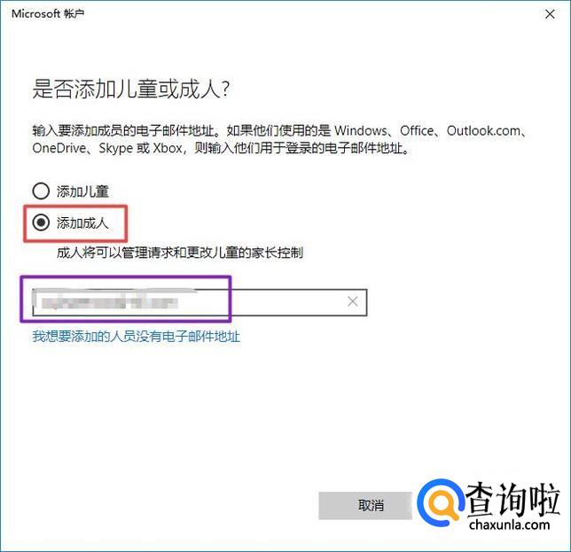Click the paragraph mentioning Outlook.com
Viewport: 571px width, 552px height.
tap(279, 139)
